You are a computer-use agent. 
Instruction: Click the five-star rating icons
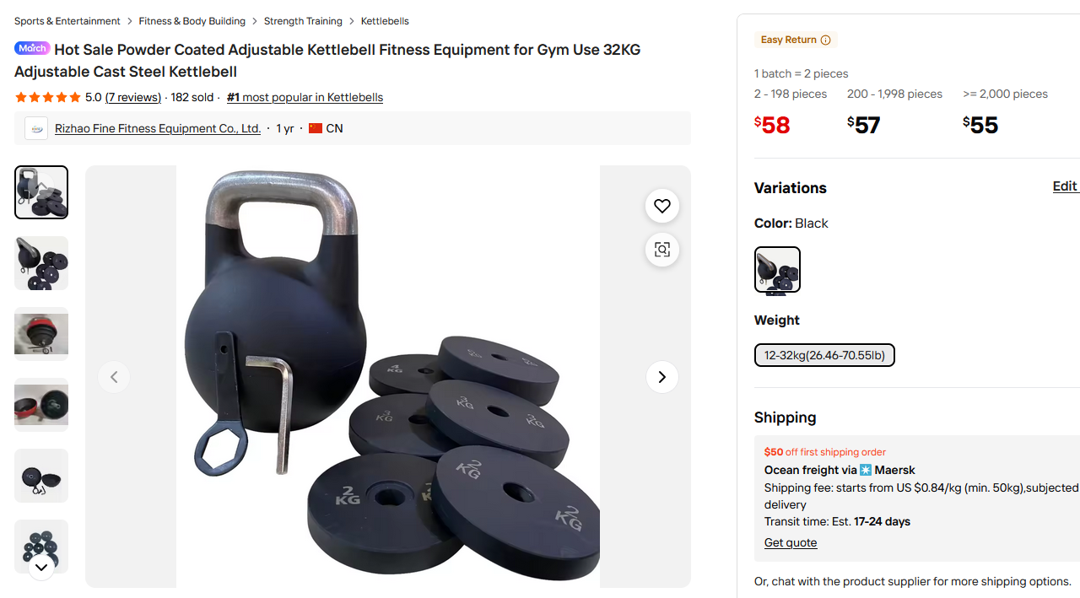tap(48, 98)
